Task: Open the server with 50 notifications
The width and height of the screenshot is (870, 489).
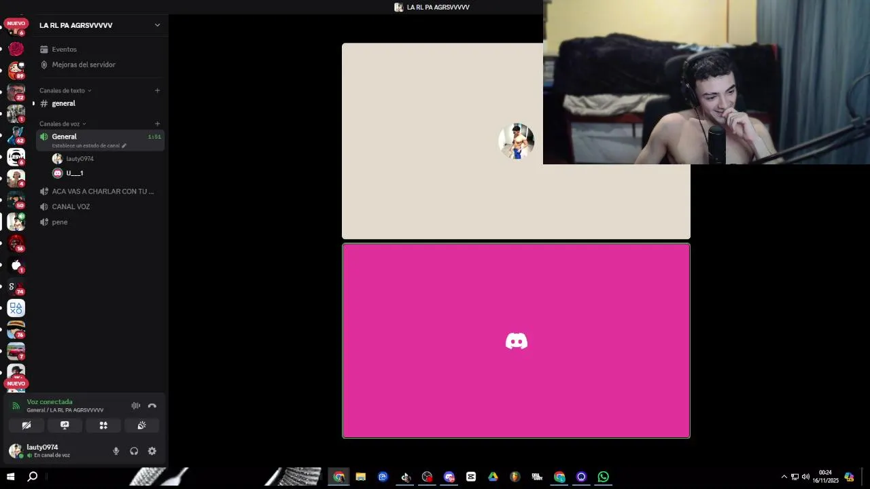Action: coord(16,200)
